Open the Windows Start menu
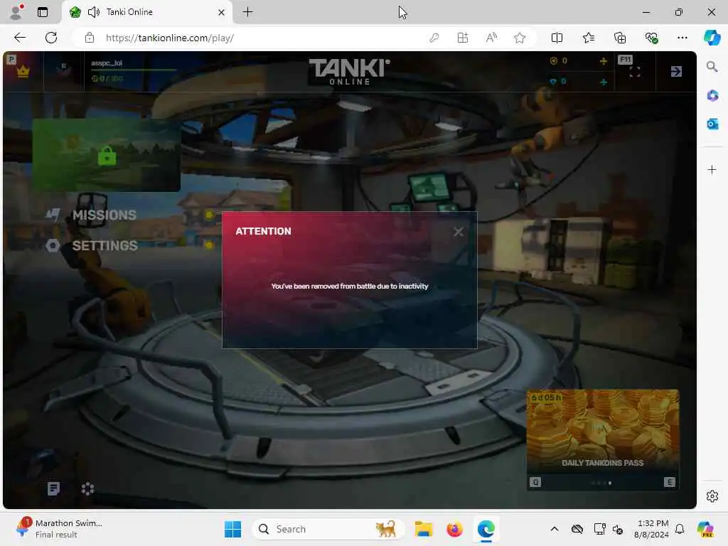728x546 pixels. click(x=232, y=529)
